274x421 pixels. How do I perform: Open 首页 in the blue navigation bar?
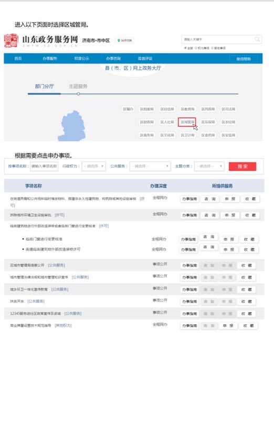pyautogui.click(x=18, y=58)
